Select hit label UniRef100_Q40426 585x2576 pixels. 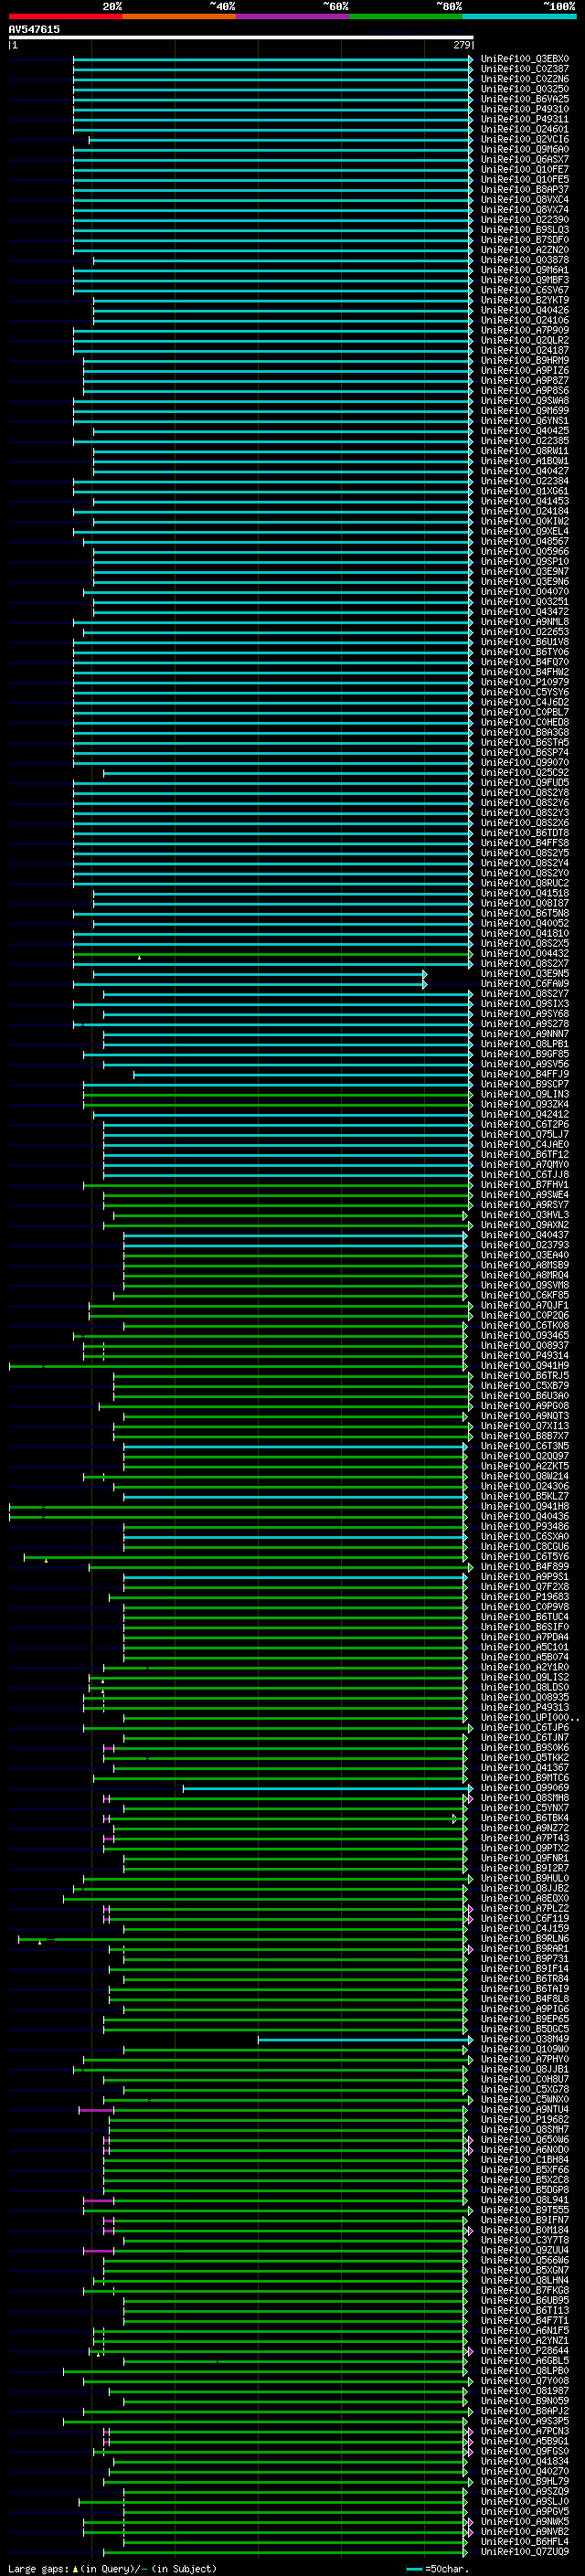click(524, 310)
